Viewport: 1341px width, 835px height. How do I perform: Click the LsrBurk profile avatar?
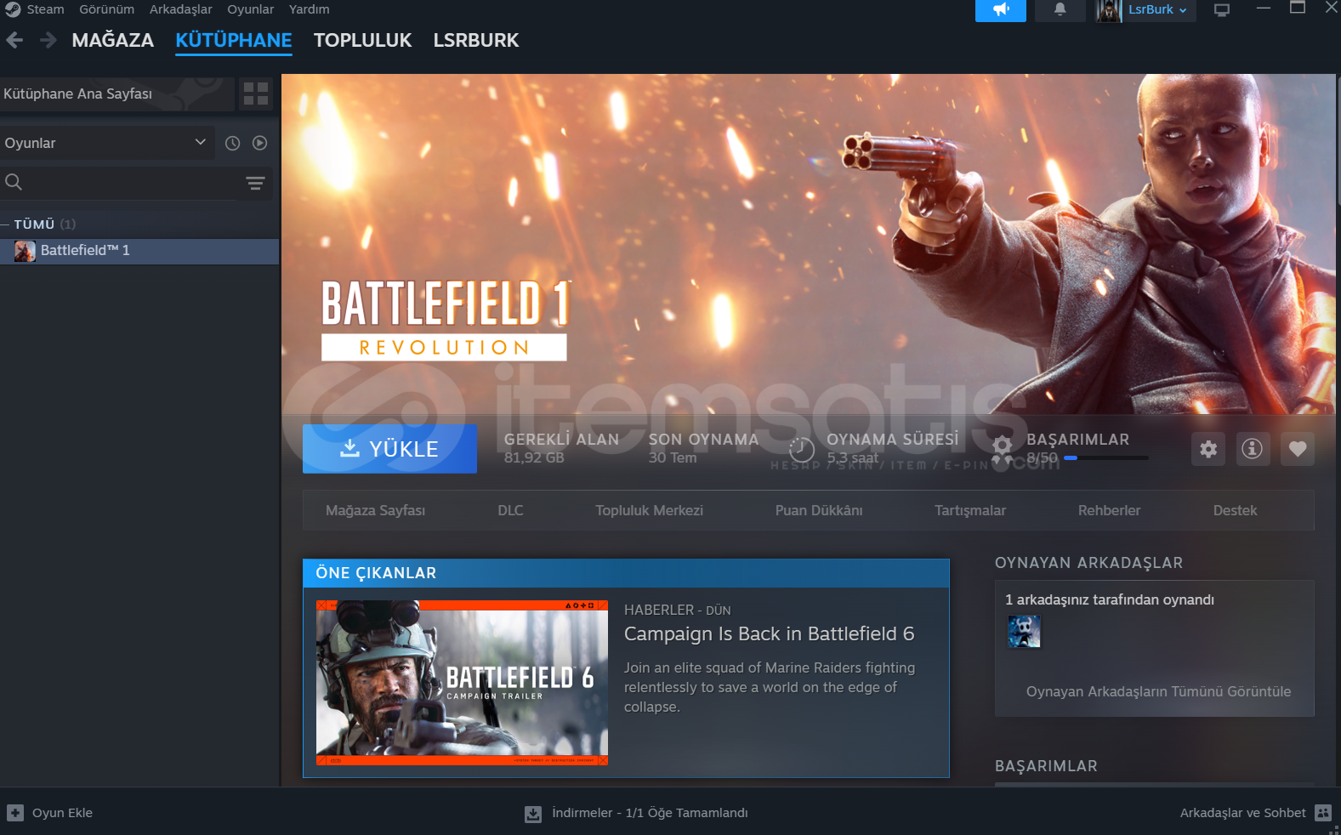[x=1109, y=10]
